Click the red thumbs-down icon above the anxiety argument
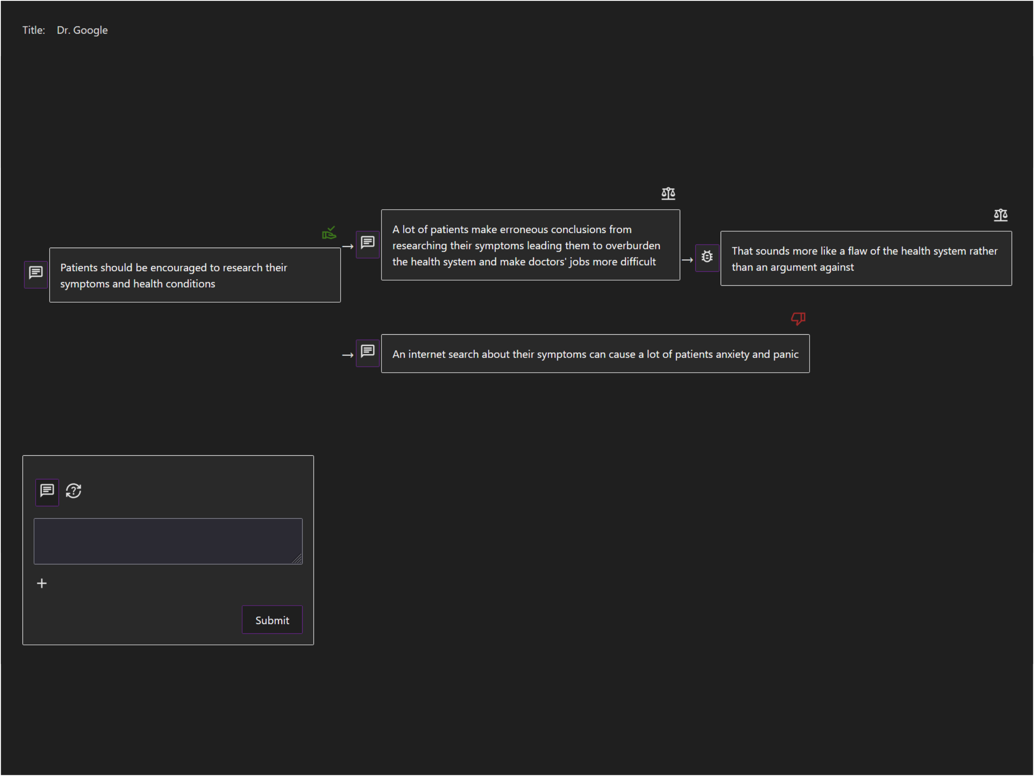 (x=798, y=319)
